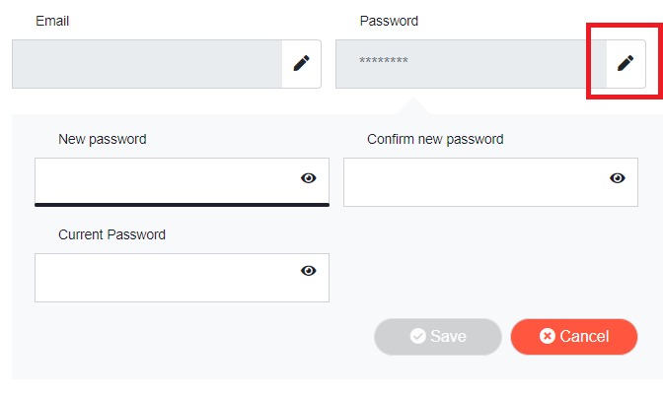This screenshot has height=395, width=663.
Task: Save the new password
Action: [438, 337]
